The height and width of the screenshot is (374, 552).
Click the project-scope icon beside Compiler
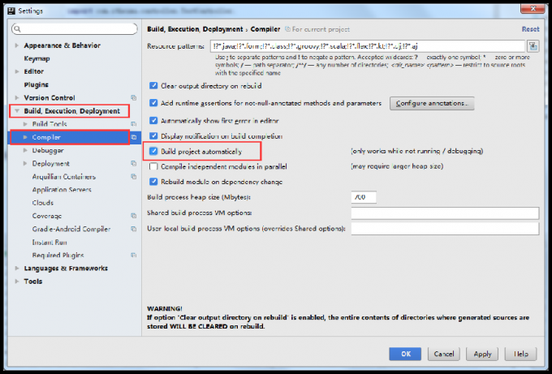[132, 137]
